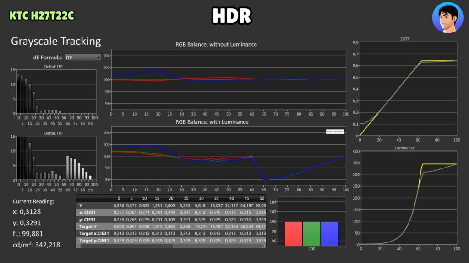This screenshot has height=263, width=469.
Task: Click the 'Current Reading:' label
Action: pyautogui.click(x=33, y=201)
